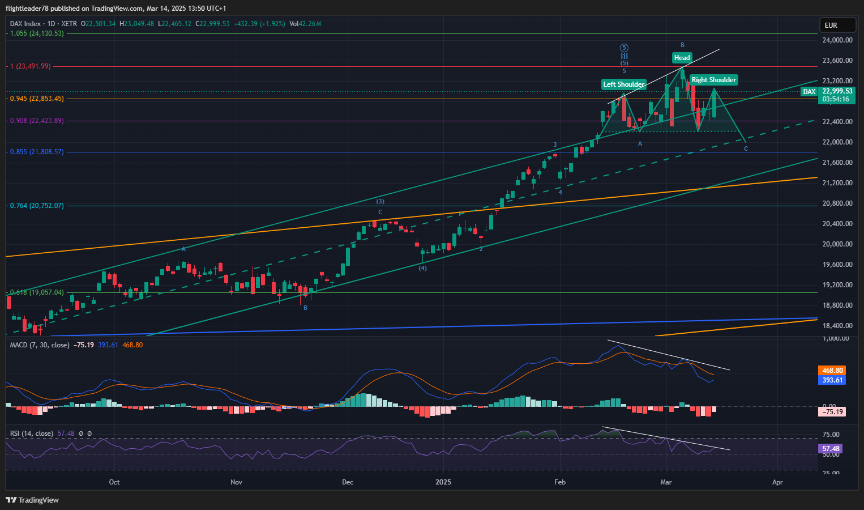
Task: Click the 20,000.00 price axis label
Action: [x=837, y=244]
